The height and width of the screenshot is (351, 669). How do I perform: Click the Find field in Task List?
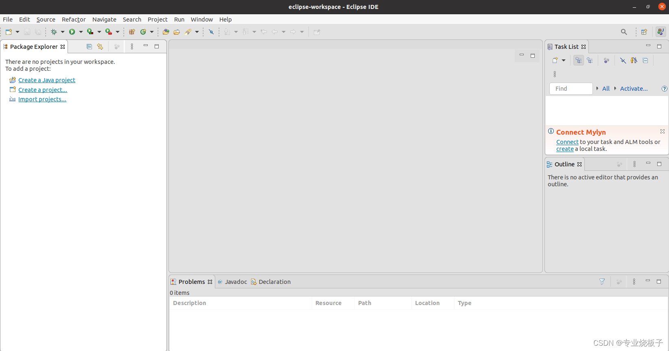[x=571, y=89]
